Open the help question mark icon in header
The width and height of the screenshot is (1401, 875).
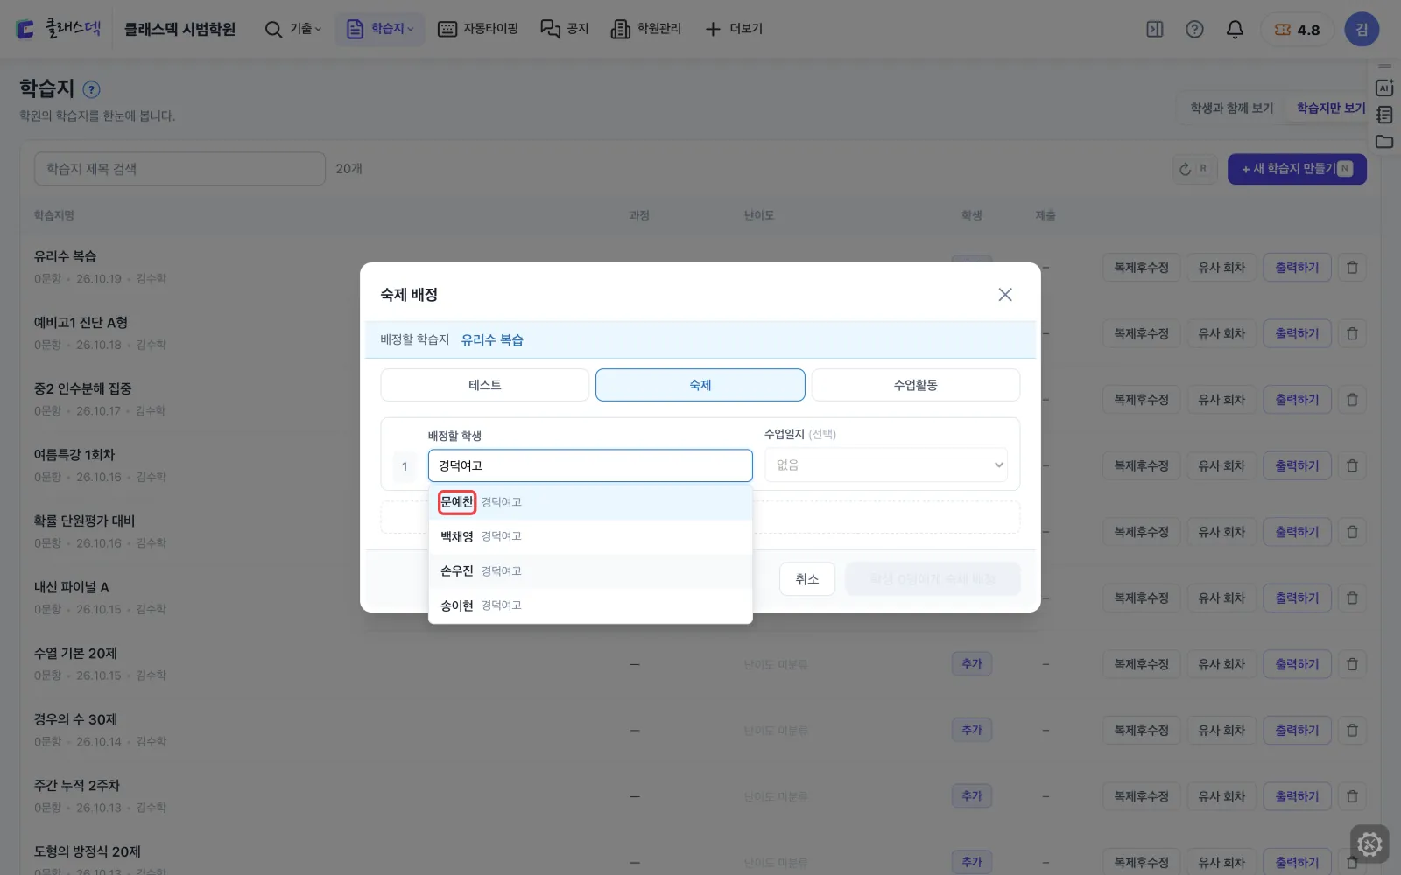pyautogui.click(x=1194, y=30)
